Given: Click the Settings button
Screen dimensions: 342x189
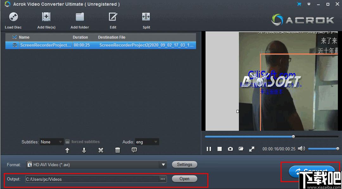Looking at the screenshot, I should point(185,165).
